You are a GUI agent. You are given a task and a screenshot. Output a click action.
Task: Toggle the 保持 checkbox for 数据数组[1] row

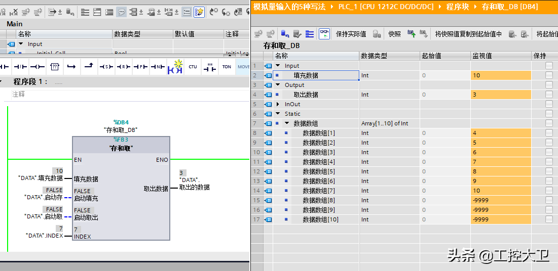click(549, 133)
